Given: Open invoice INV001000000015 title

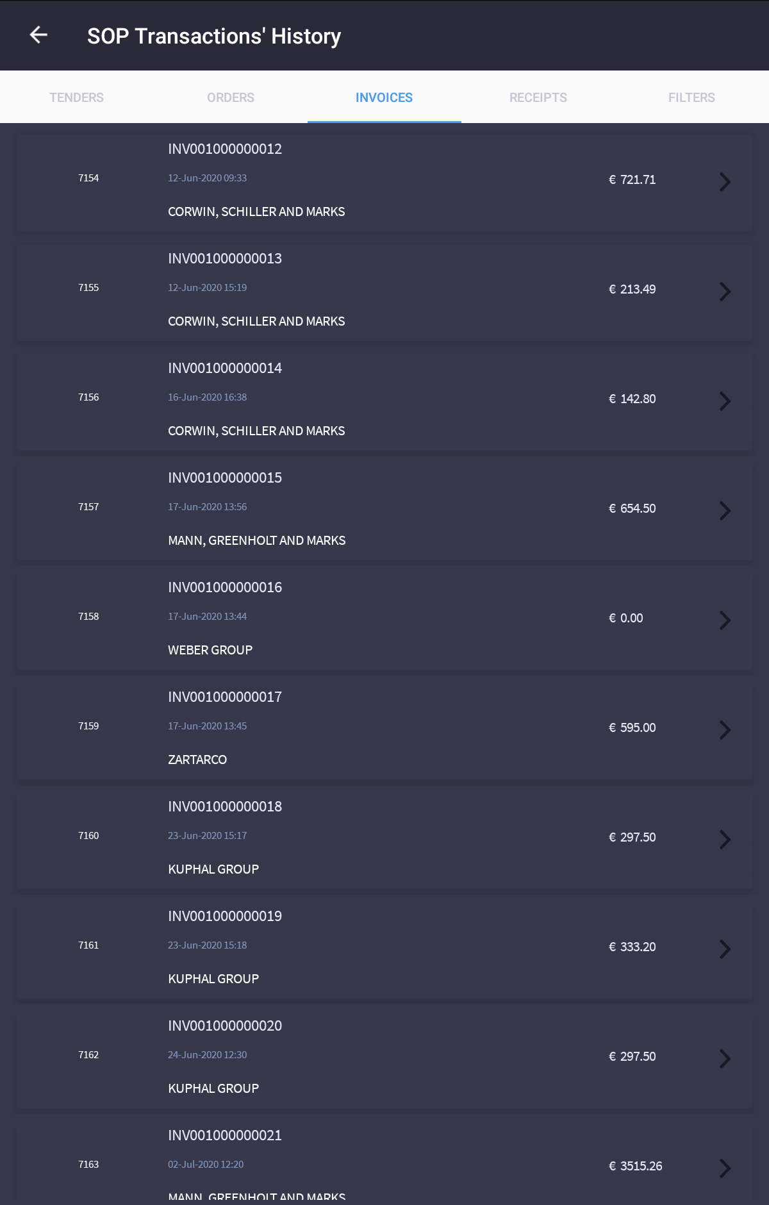Looking at the screenshot, I should point(225,478).
